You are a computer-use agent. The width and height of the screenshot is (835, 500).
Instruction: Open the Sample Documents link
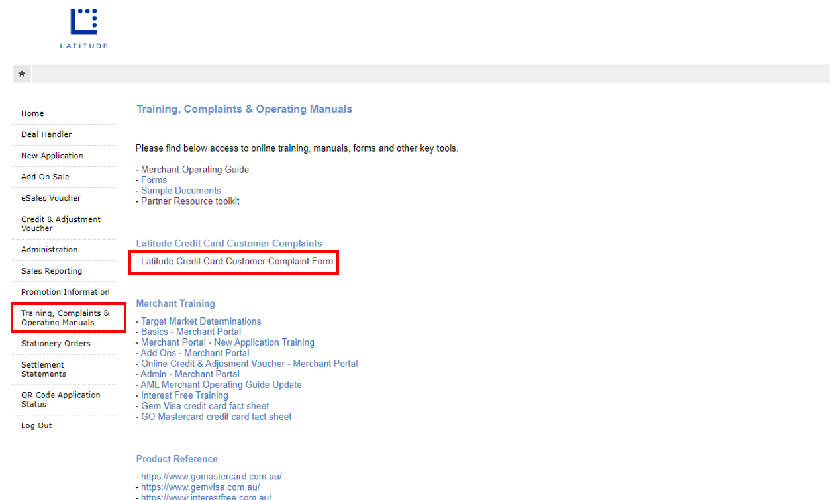[181, 191]
